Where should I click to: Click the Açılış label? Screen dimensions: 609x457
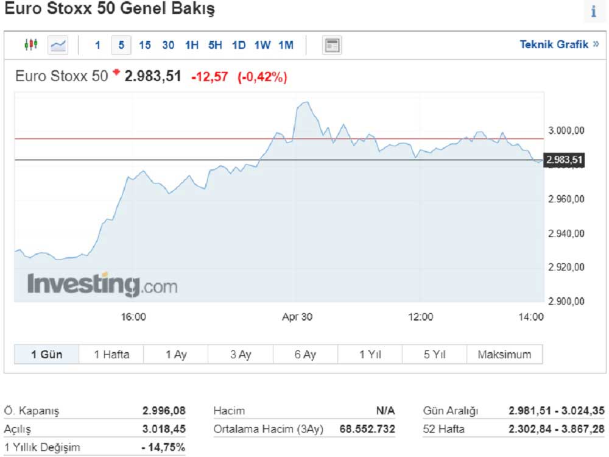click(17, 430)
